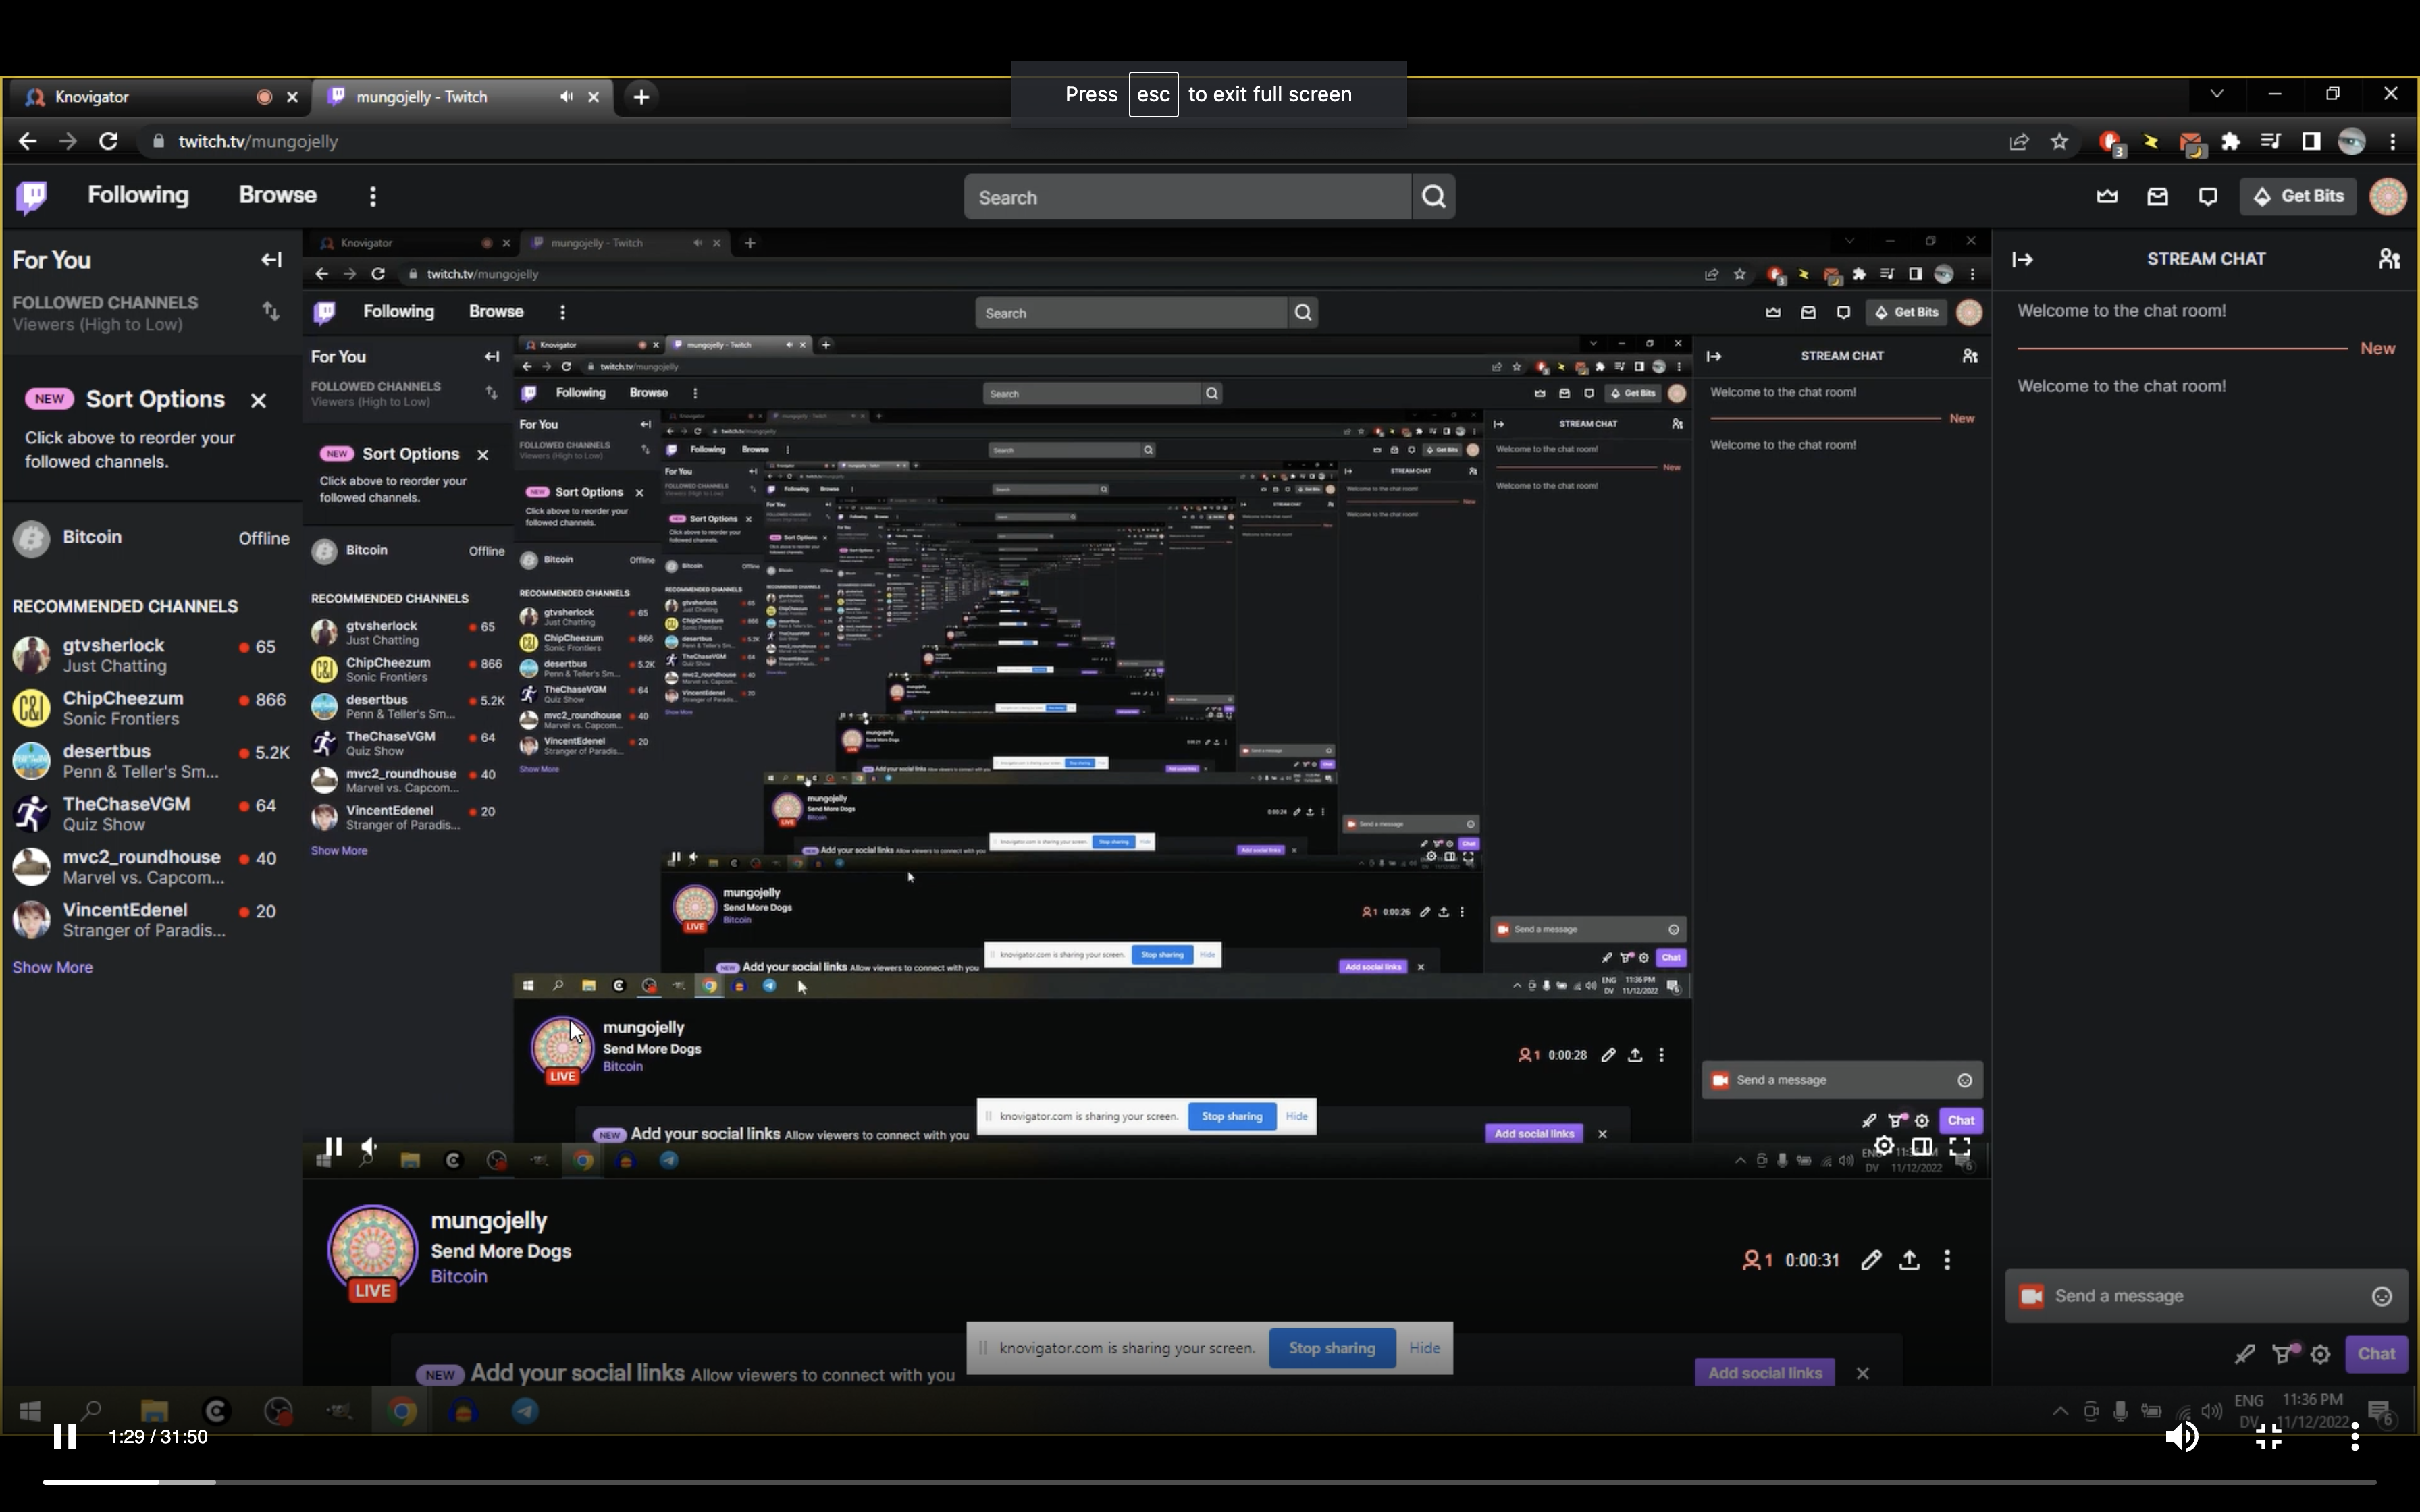Click the outermost Get Bits button
The height and width of the screenshot is (1512, 2420).
click(2298, 197)
